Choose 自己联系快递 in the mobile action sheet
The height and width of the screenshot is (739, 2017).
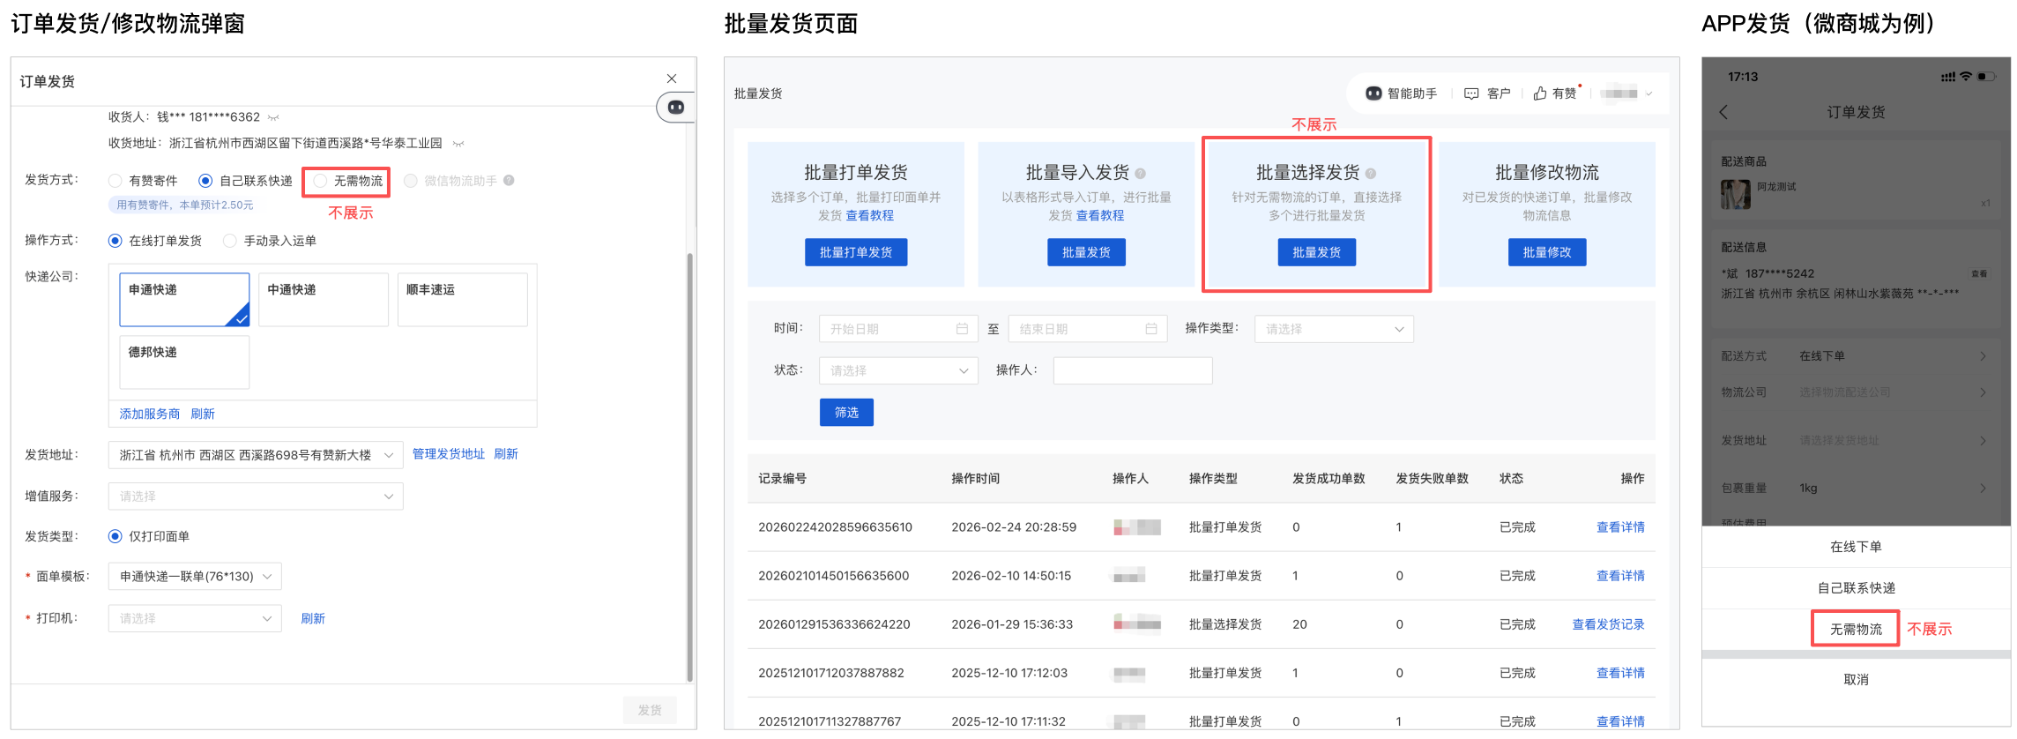(x=1856, y=588)
